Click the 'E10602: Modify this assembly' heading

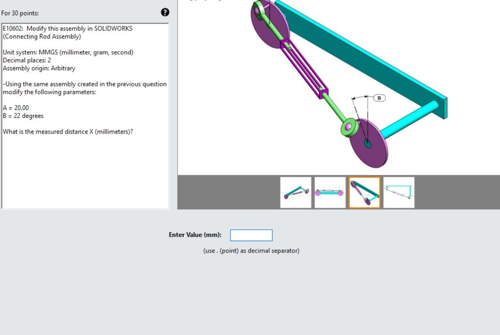[x=68, y=32]
